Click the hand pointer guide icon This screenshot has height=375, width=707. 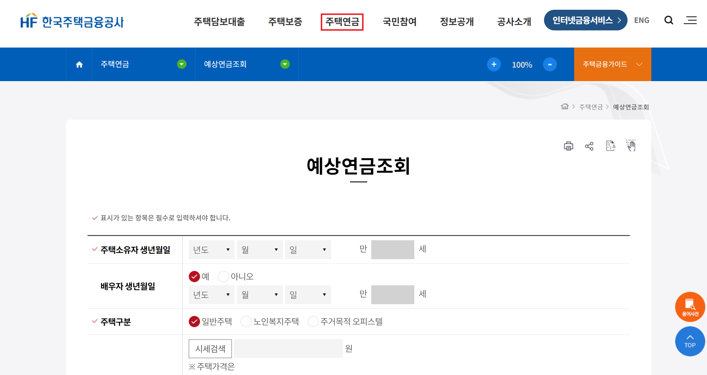[x=631, y=146]
